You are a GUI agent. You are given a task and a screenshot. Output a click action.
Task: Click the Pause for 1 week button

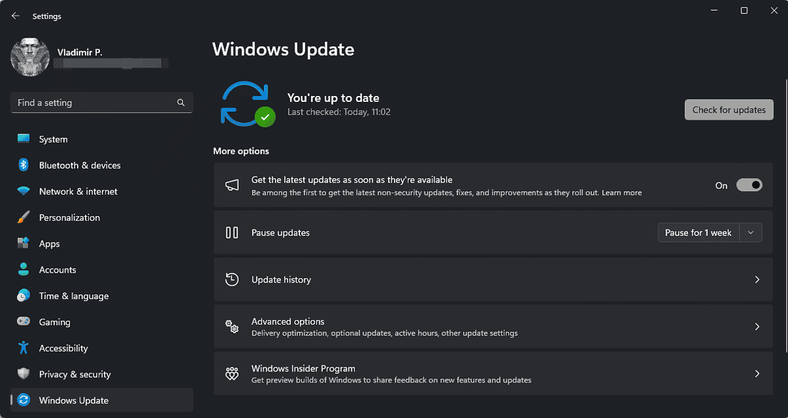(x=698, y=233)
